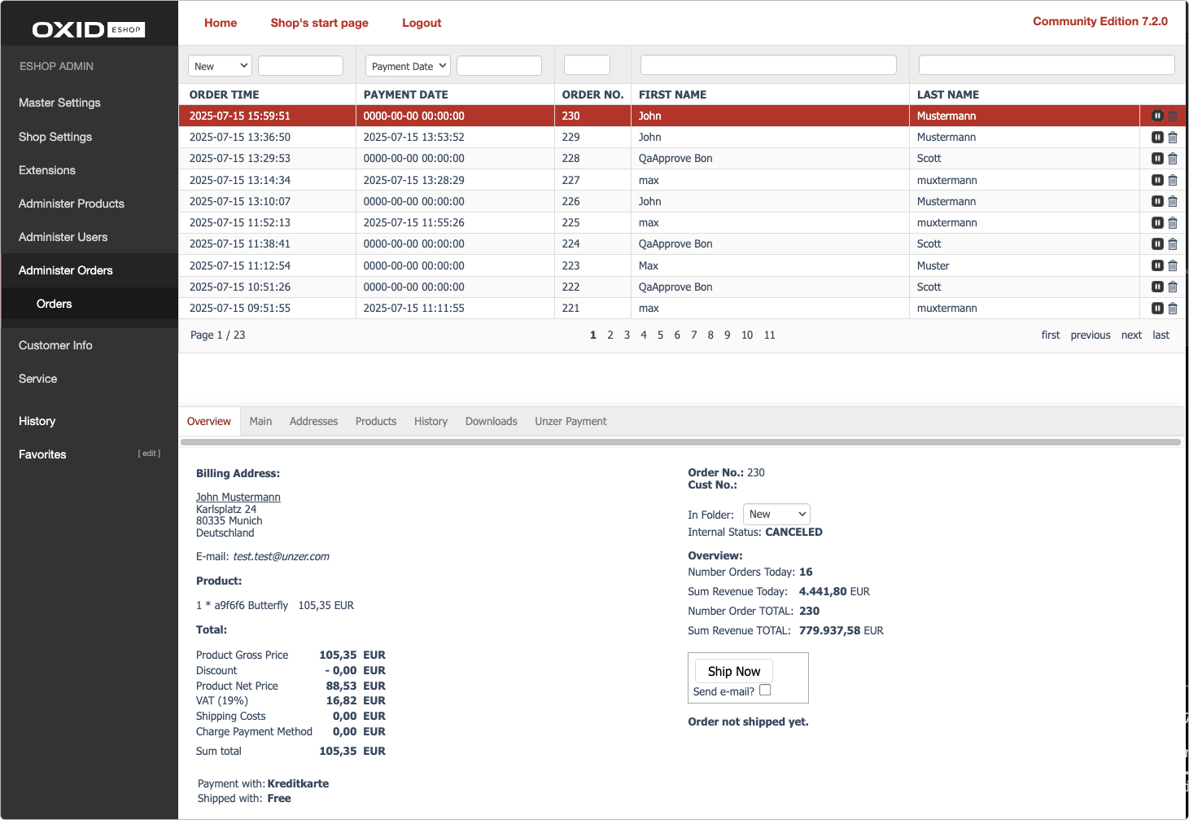
Task: Switch to the Unzer Payment tab
Action: (x=570, y=421)
